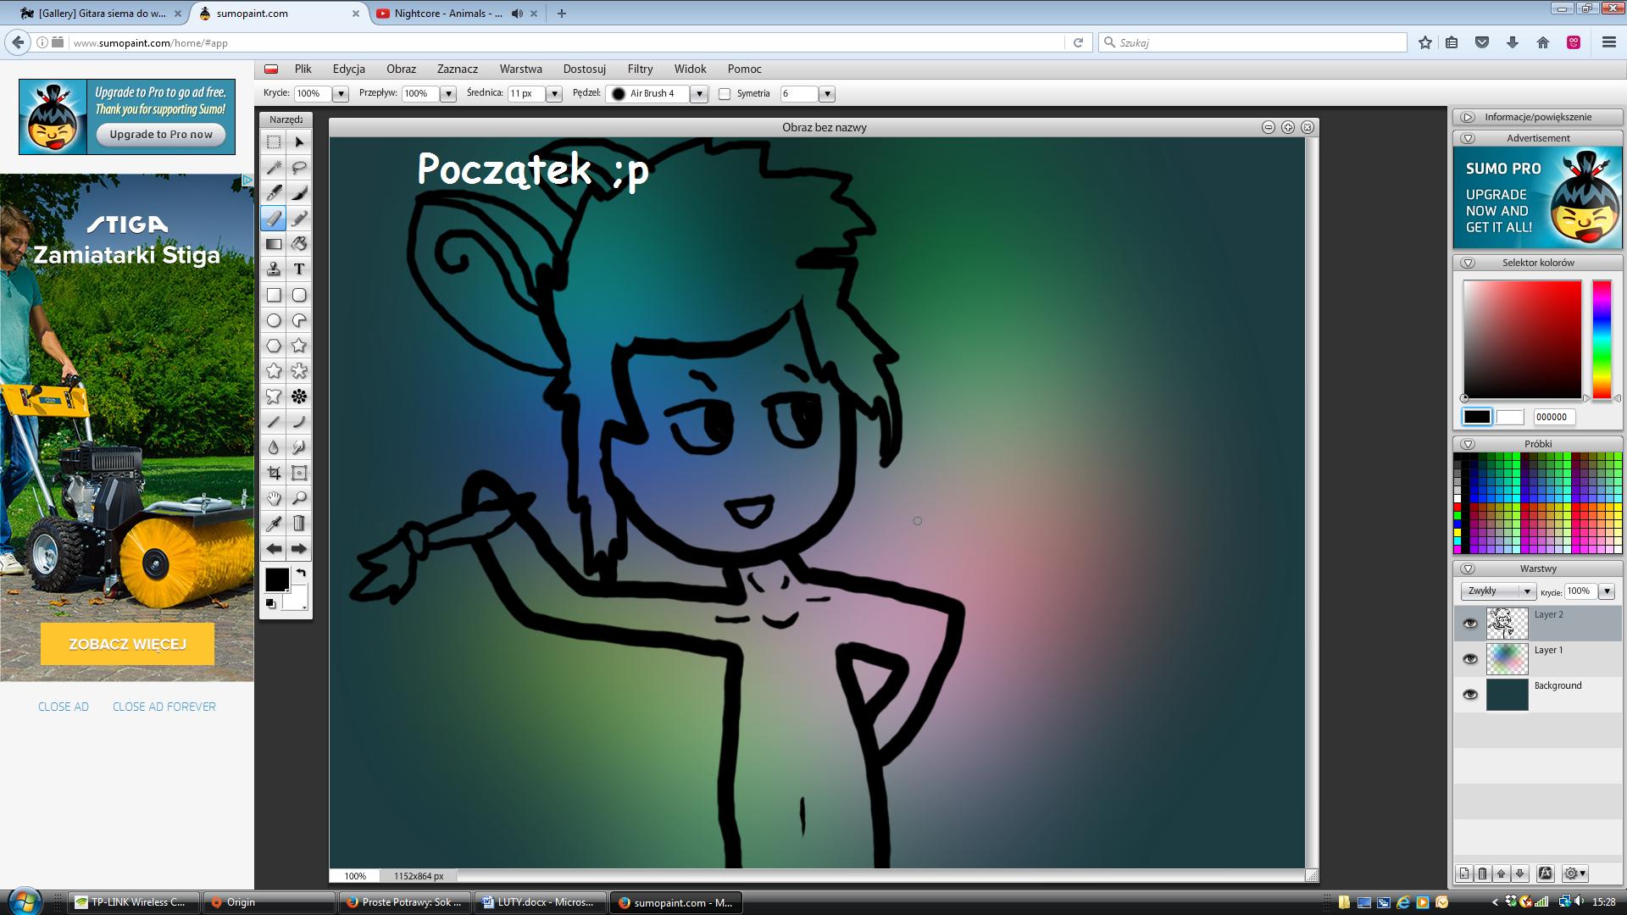Open the Obraz menu
This screenshot has height=915, width=1627.
(x=401, y=69)
